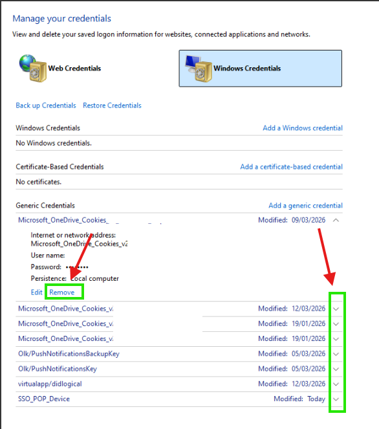The width and height of the screenshot is (379, 429).
Task: Open the Web Credentials tab label
Action: [x=74, y=68]
